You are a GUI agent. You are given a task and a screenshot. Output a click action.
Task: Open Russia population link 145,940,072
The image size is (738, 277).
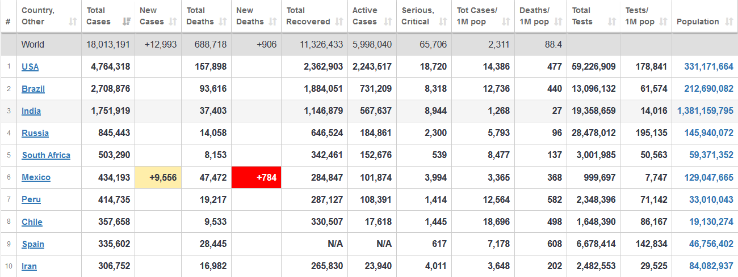tap(708, 133)
